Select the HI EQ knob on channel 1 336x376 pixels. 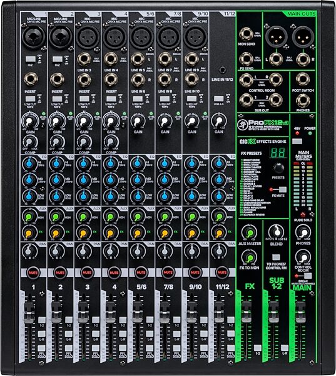pyautogui.click(x=29, y=164)
